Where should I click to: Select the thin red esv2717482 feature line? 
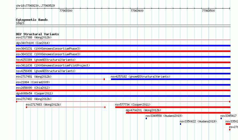point(123,102)
